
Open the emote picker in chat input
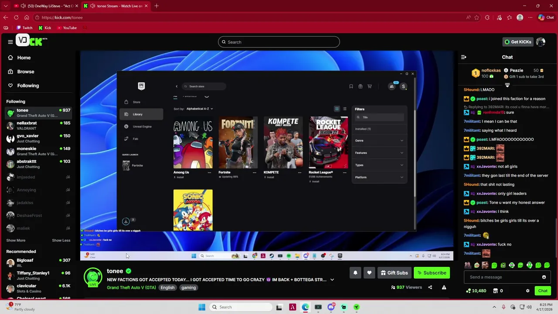(544, 277)
